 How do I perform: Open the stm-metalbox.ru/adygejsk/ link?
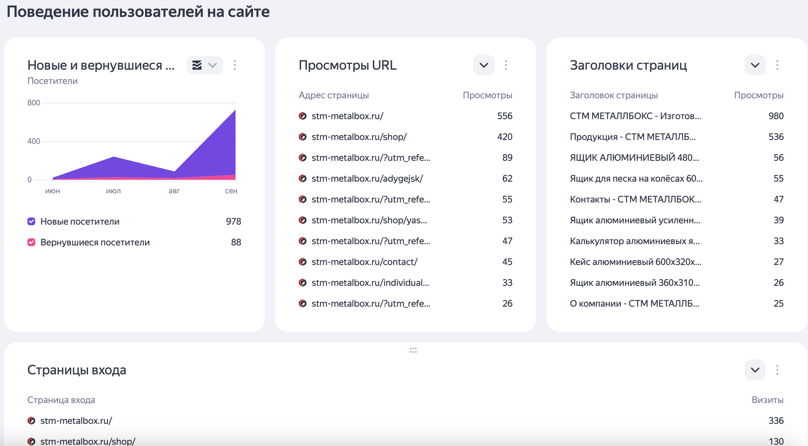pos(367,178)
